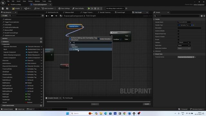Add a new variable with plus icon
The width and height of the screenshot is (206, 116).
(x=41, y=42)
